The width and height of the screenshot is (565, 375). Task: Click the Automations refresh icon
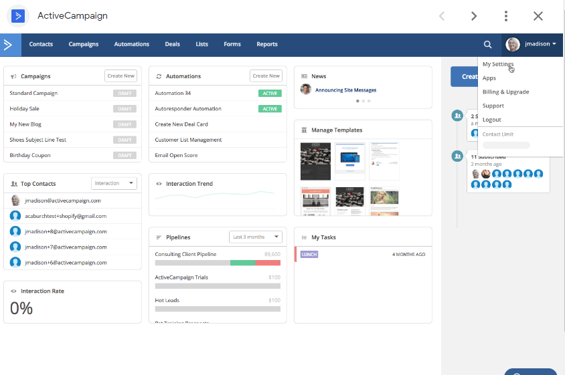pos(159,76)
